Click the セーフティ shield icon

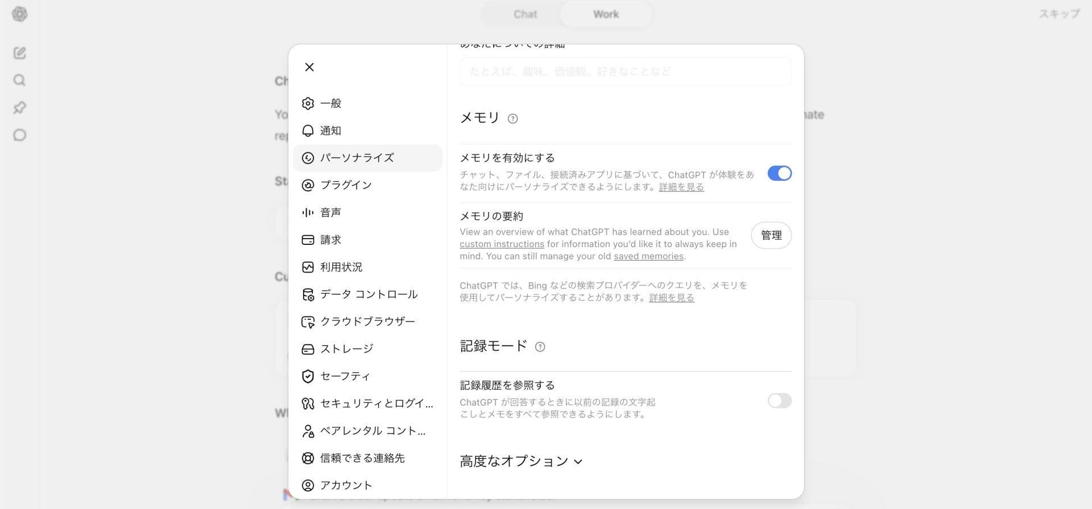click(x=308, y=376)
